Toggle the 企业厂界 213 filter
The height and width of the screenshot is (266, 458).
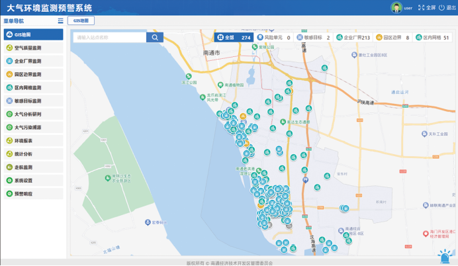click(x=353, y=38)
